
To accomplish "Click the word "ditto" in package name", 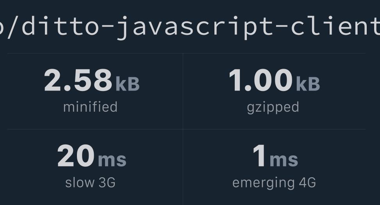I will click(x=61, y=25).
